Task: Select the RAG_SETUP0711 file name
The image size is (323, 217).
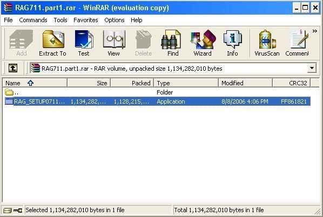Action: 39,101
